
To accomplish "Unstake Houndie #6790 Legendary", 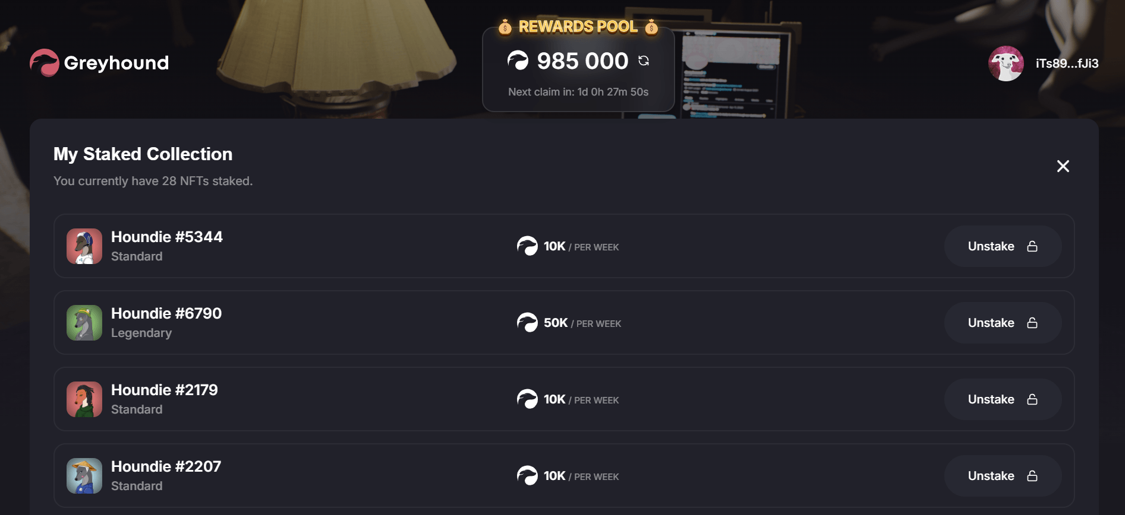I will [1003, 323].
